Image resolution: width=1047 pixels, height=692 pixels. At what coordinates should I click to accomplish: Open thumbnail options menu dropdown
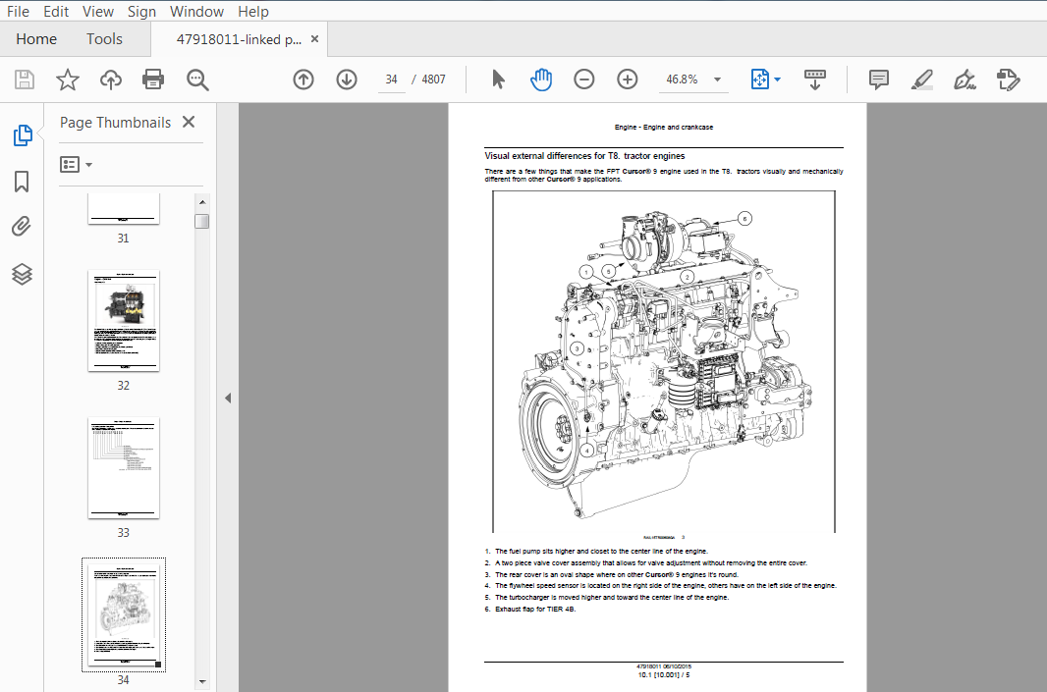(76, 164)
